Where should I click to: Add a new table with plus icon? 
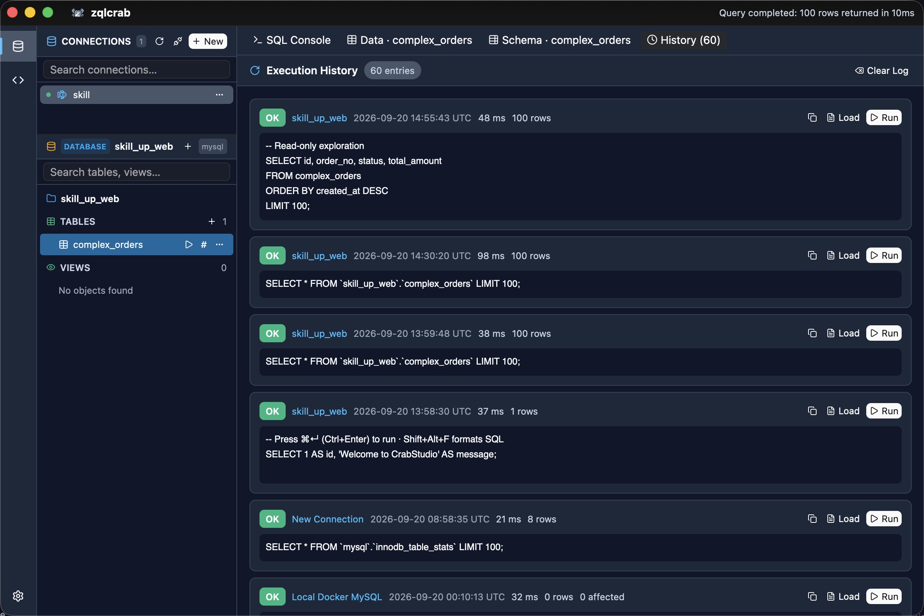(212, 222)
